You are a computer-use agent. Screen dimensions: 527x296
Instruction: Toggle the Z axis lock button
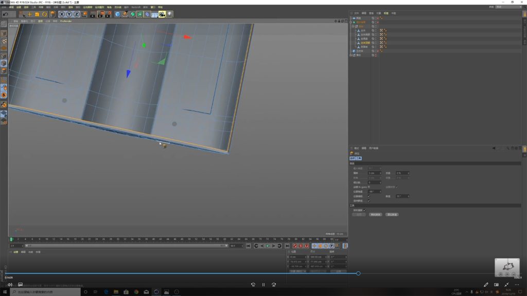pos(76,14)
